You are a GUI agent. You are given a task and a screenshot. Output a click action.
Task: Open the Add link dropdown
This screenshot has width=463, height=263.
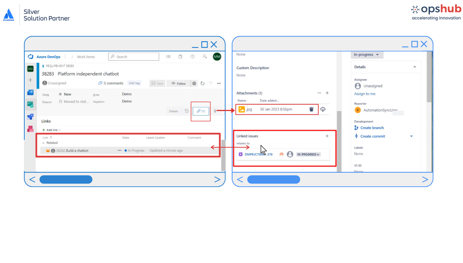(x=52, y=130)
